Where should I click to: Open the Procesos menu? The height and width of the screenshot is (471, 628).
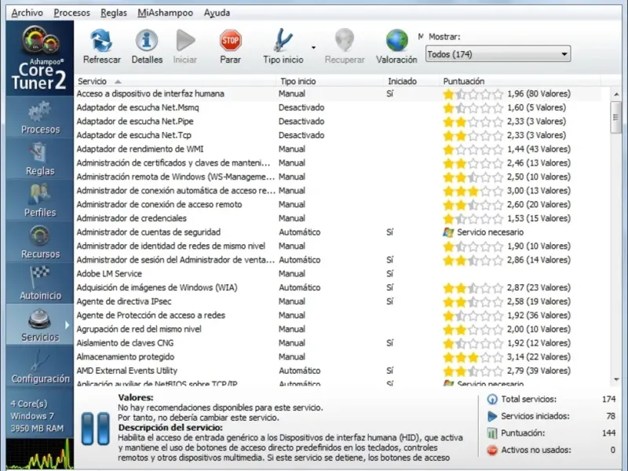coord(72,13)
